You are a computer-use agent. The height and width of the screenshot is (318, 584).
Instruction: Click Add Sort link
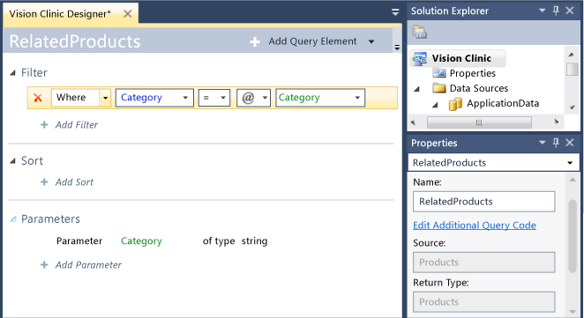pos(74,182)
